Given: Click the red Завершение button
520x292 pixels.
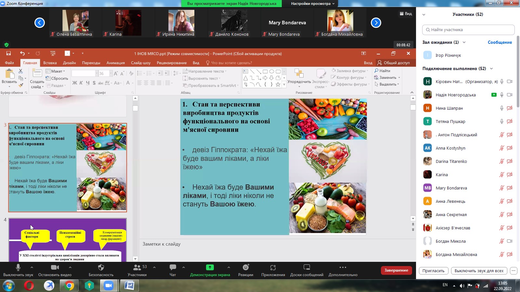Looking at the screenshot, I should coord(396,270).
